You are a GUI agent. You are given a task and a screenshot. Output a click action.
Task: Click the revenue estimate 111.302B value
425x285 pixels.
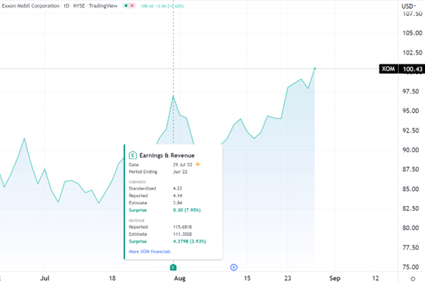(182, 234)
